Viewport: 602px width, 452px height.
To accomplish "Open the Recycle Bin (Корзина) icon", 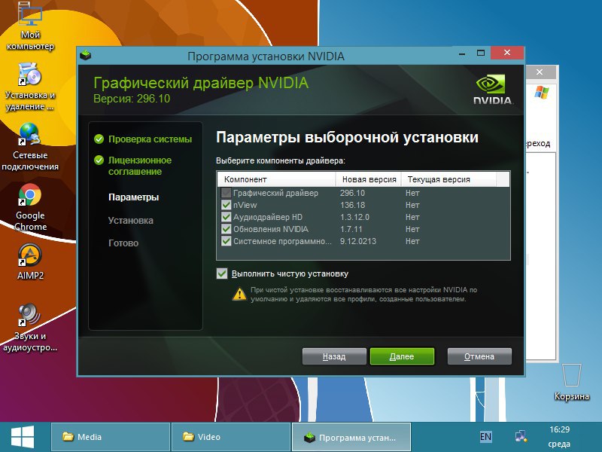I will (572, 383).
